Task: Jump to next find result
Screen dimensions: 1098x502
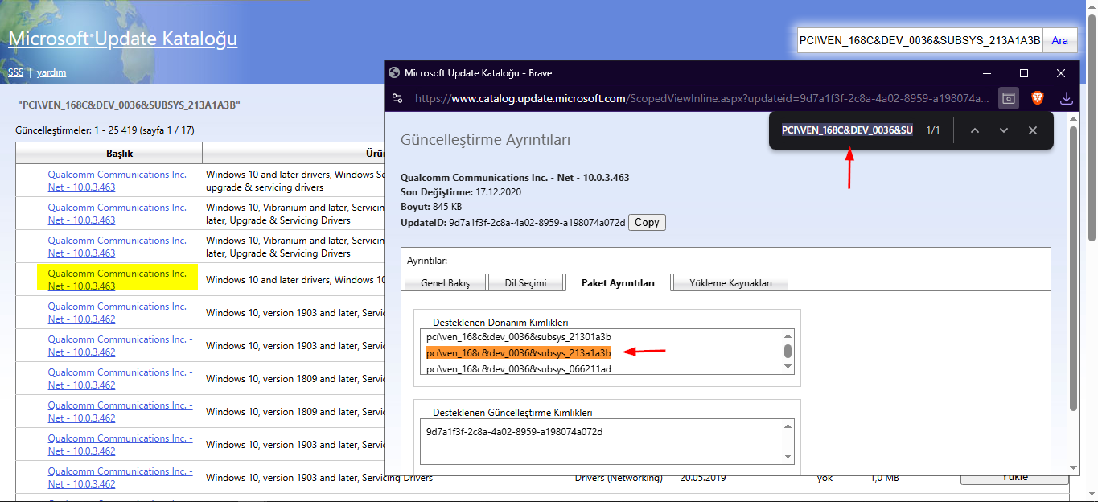Action: (1003, 130)
